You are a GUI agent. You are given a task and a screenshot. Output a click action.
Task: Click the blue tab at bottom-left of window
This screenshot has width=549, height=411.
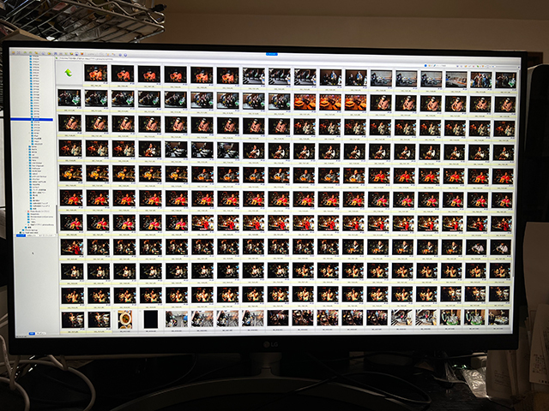click(x=32, y=333)
